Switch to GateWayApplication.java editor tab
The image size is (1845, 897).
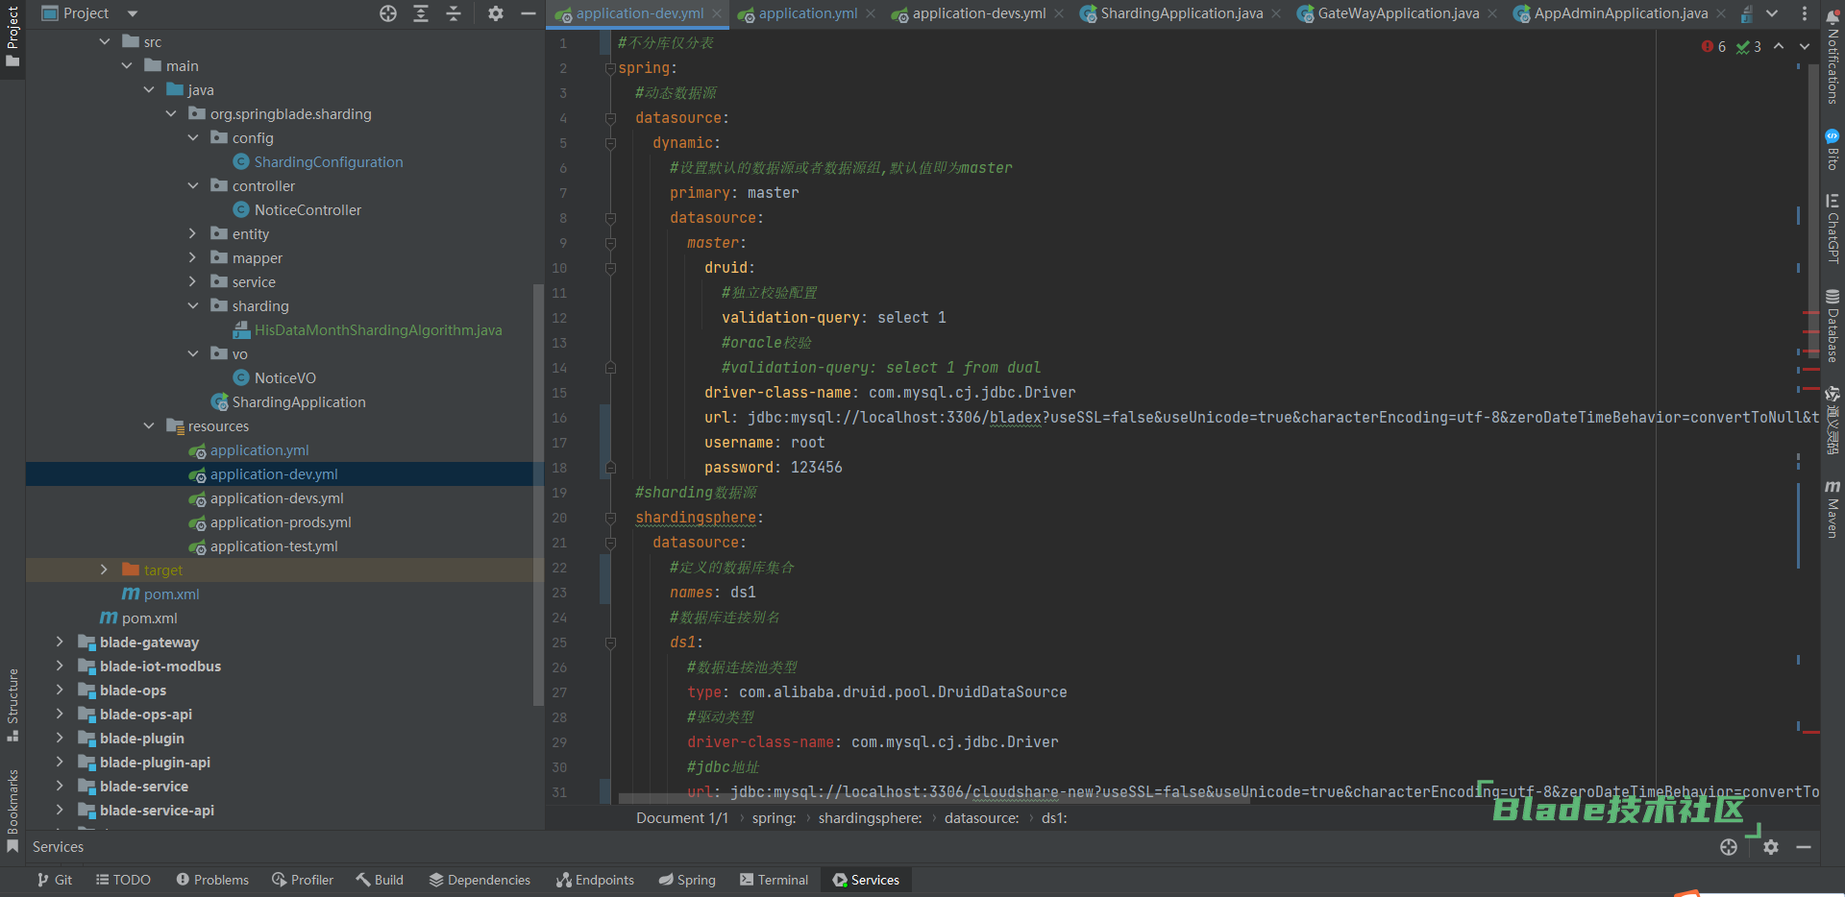click(1398, 13)
